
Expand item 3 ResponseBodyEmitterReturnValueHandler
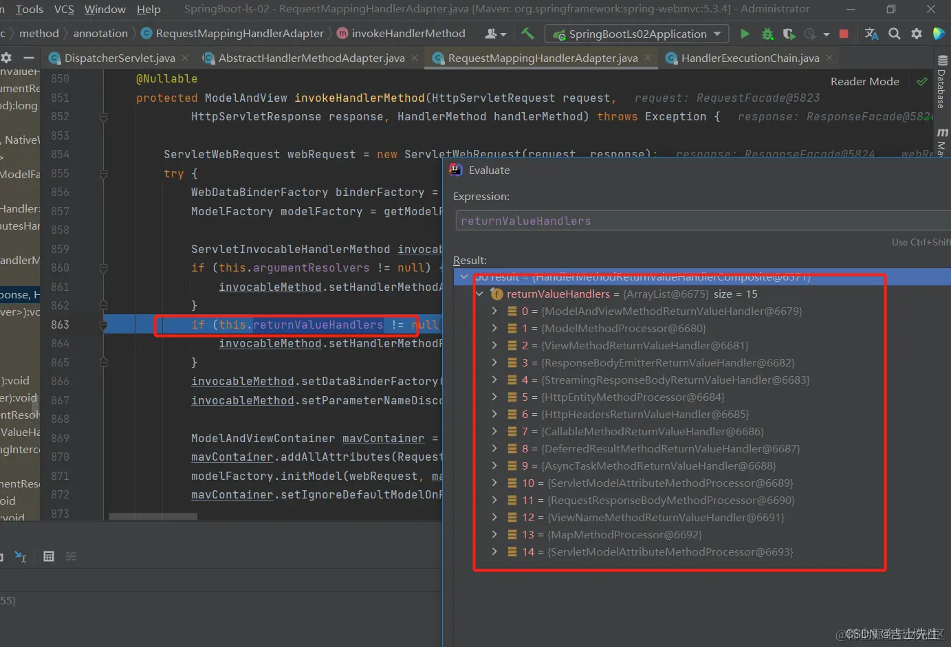[x=494, y=362]
